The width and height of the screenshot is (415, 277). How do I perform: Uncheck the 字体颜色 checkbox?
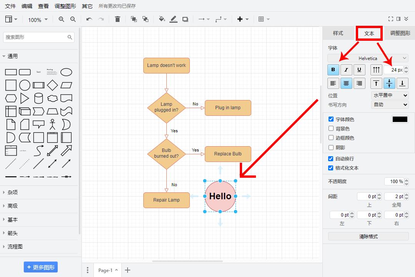pyautogui.click(x=331, y=119)
